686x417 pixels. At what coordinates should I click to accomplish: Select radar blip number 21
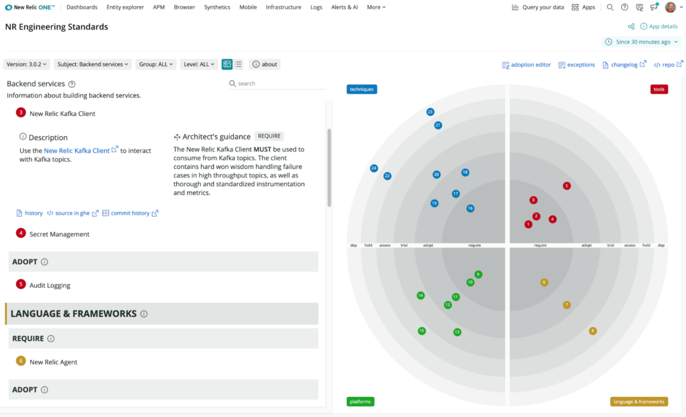click(438, 125)
